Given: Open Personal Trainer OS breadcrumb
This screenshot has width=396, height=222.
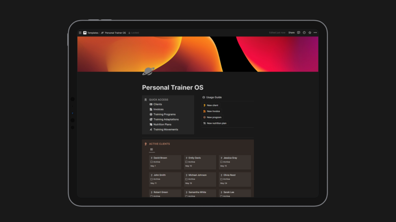Looking at the screenshot, I should pos(115,33).
